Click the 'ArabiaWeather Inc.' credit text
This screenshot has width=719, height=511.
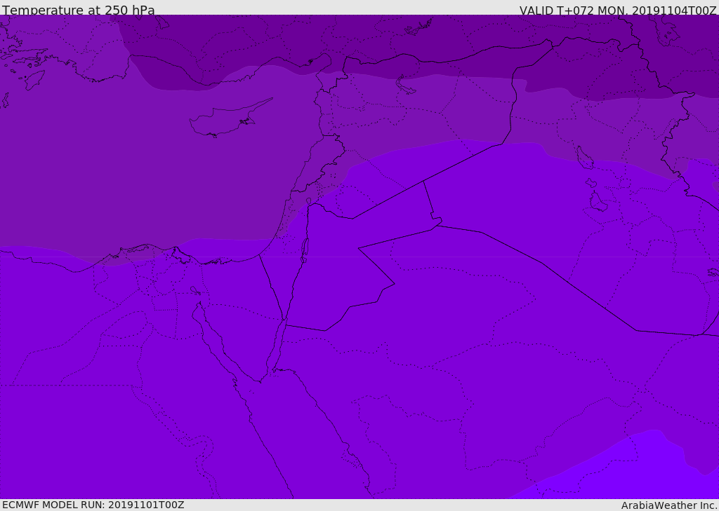pyautogui.click(x=670, y=505)
